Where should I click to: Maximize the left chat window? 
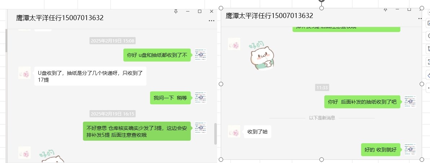(x=199, y=11)
